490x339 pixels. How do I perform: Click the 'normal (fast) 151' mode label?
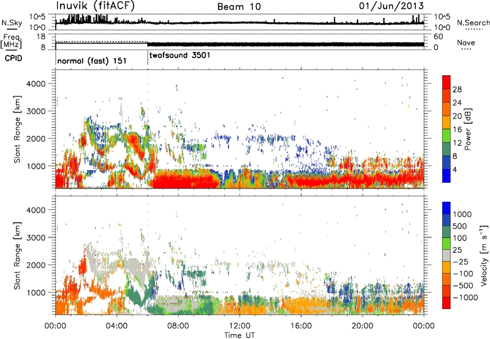(x=92, y=61)
